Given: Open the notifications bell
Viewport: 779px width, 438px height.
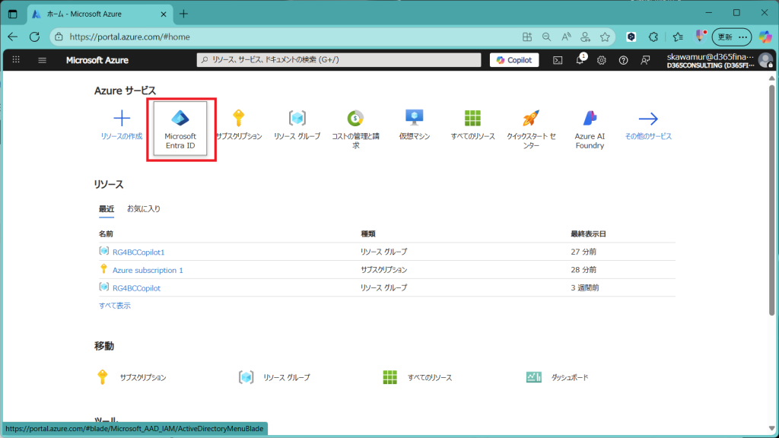Looking at the screenshot, I should 580,60.
